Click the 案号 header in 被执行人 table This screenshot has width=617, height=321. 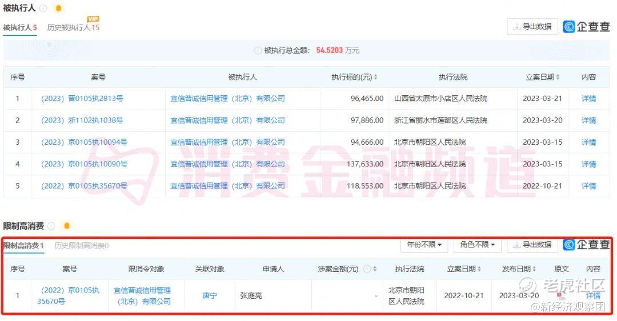(x=98, y=78)
